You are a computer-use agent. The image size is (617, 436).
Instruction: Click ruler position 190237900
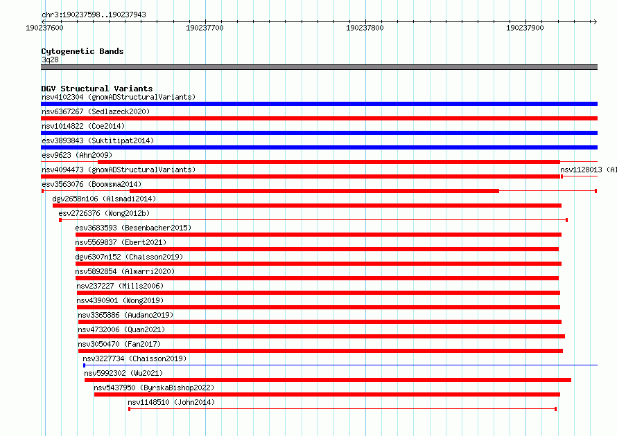[x=525, y=28]
